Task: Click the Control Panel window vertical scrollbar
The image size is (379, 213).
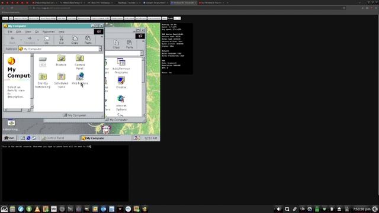Action: 143,87
